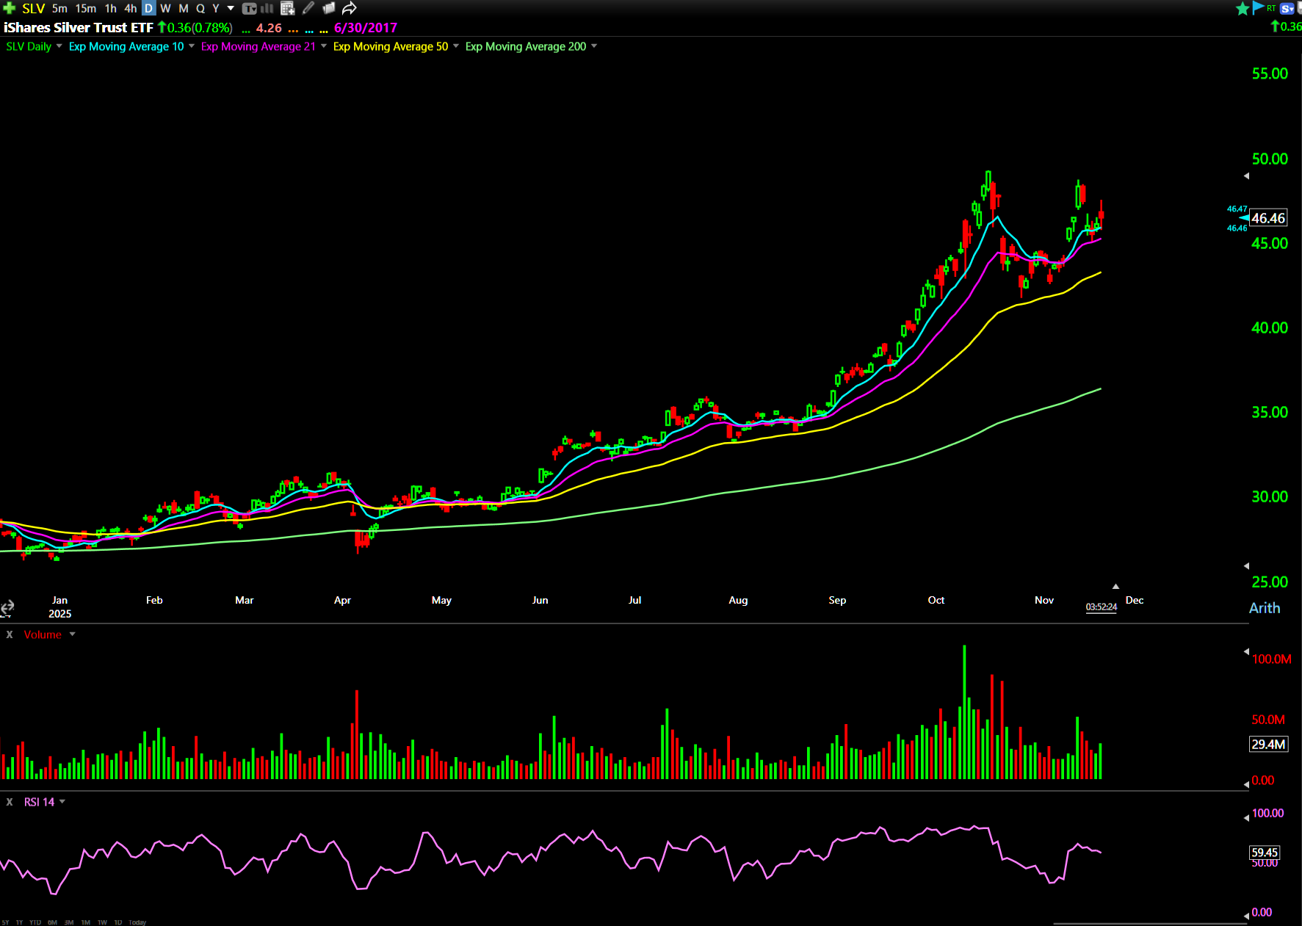
Task: Click the time axis reset arrows icon
Action: pyautogui.click(x=7, y=607)
